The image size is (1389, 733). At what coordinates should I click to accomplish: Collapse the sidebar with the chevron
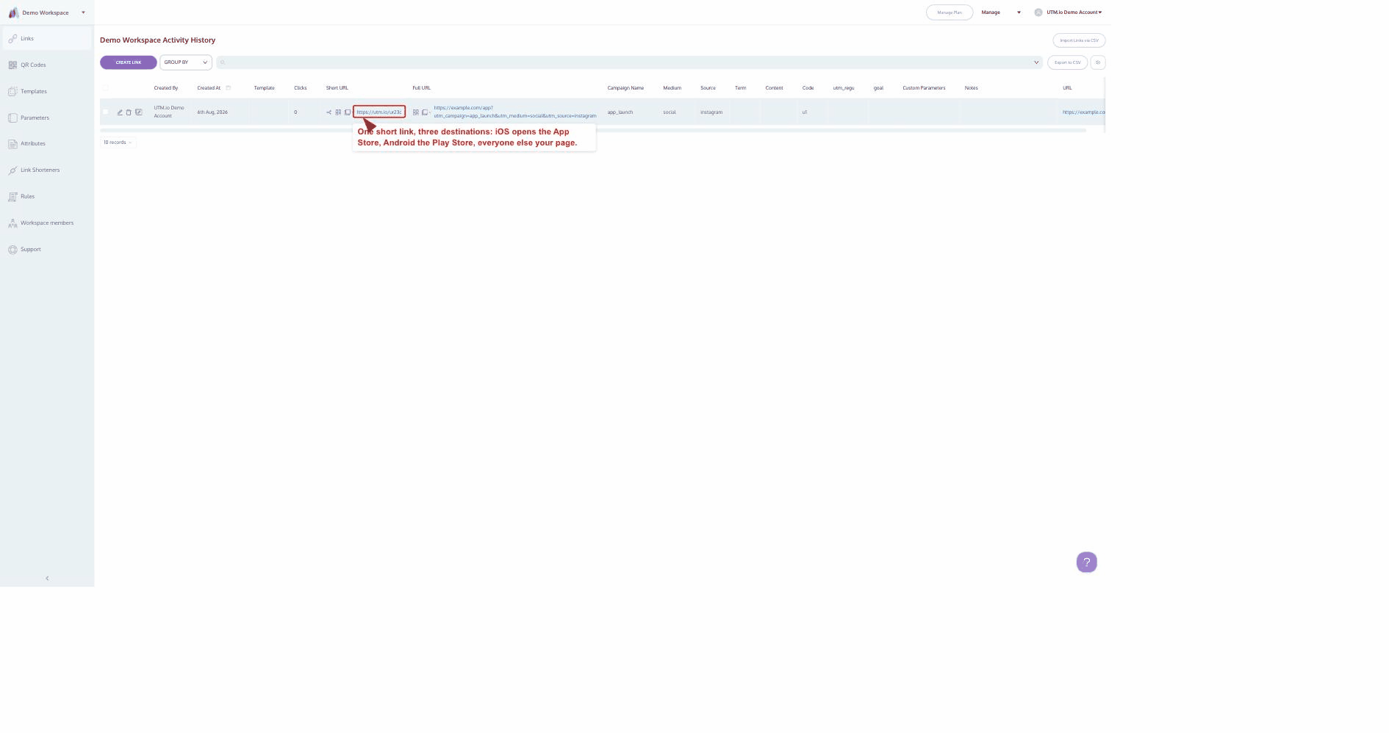point(47,578)
